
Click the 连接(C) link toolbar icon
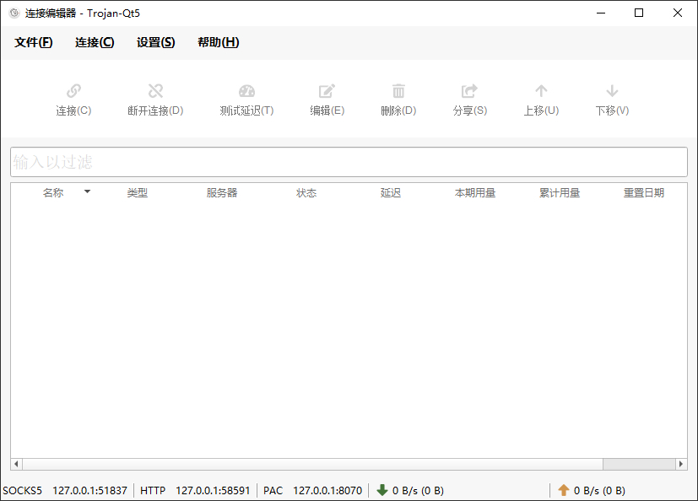click(73, 91)
